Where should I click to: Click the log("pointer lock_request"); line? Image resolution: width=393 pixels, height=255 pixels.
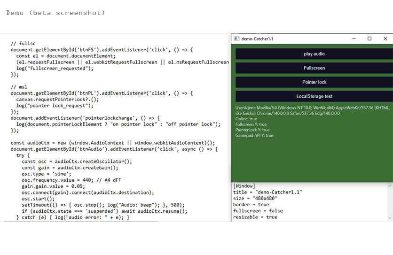pos(55,106)
